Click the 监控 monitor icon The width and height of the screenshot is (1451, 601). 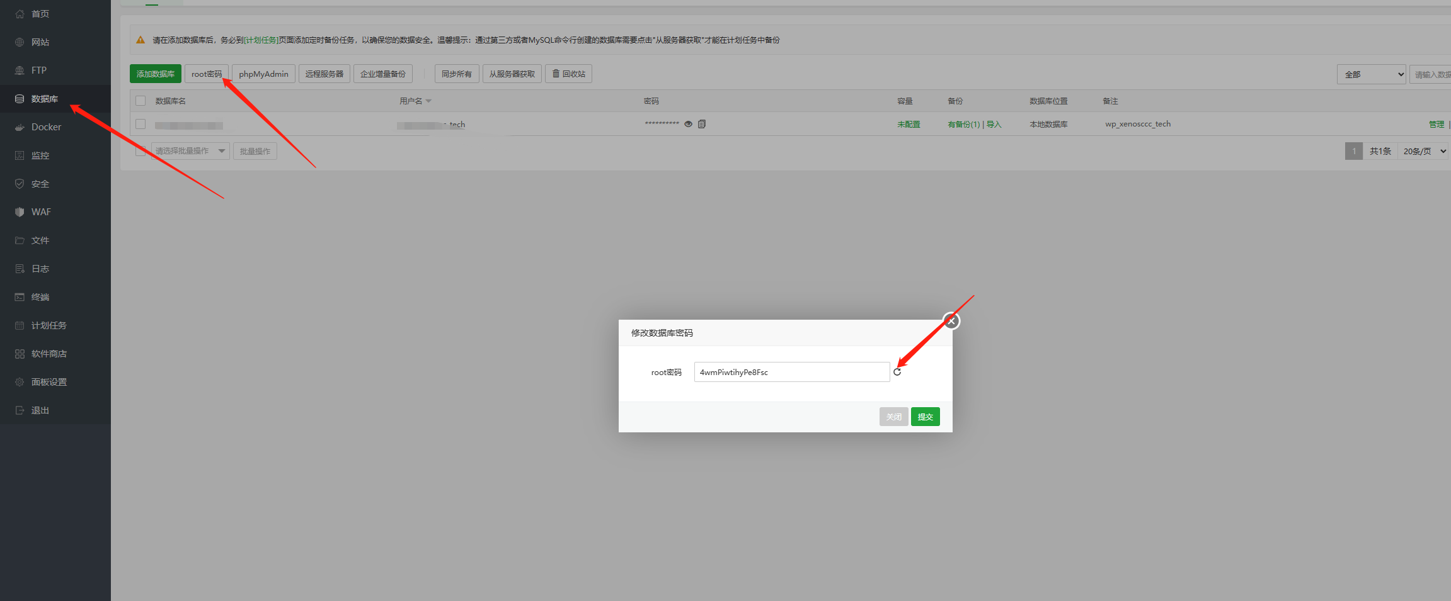20,155
